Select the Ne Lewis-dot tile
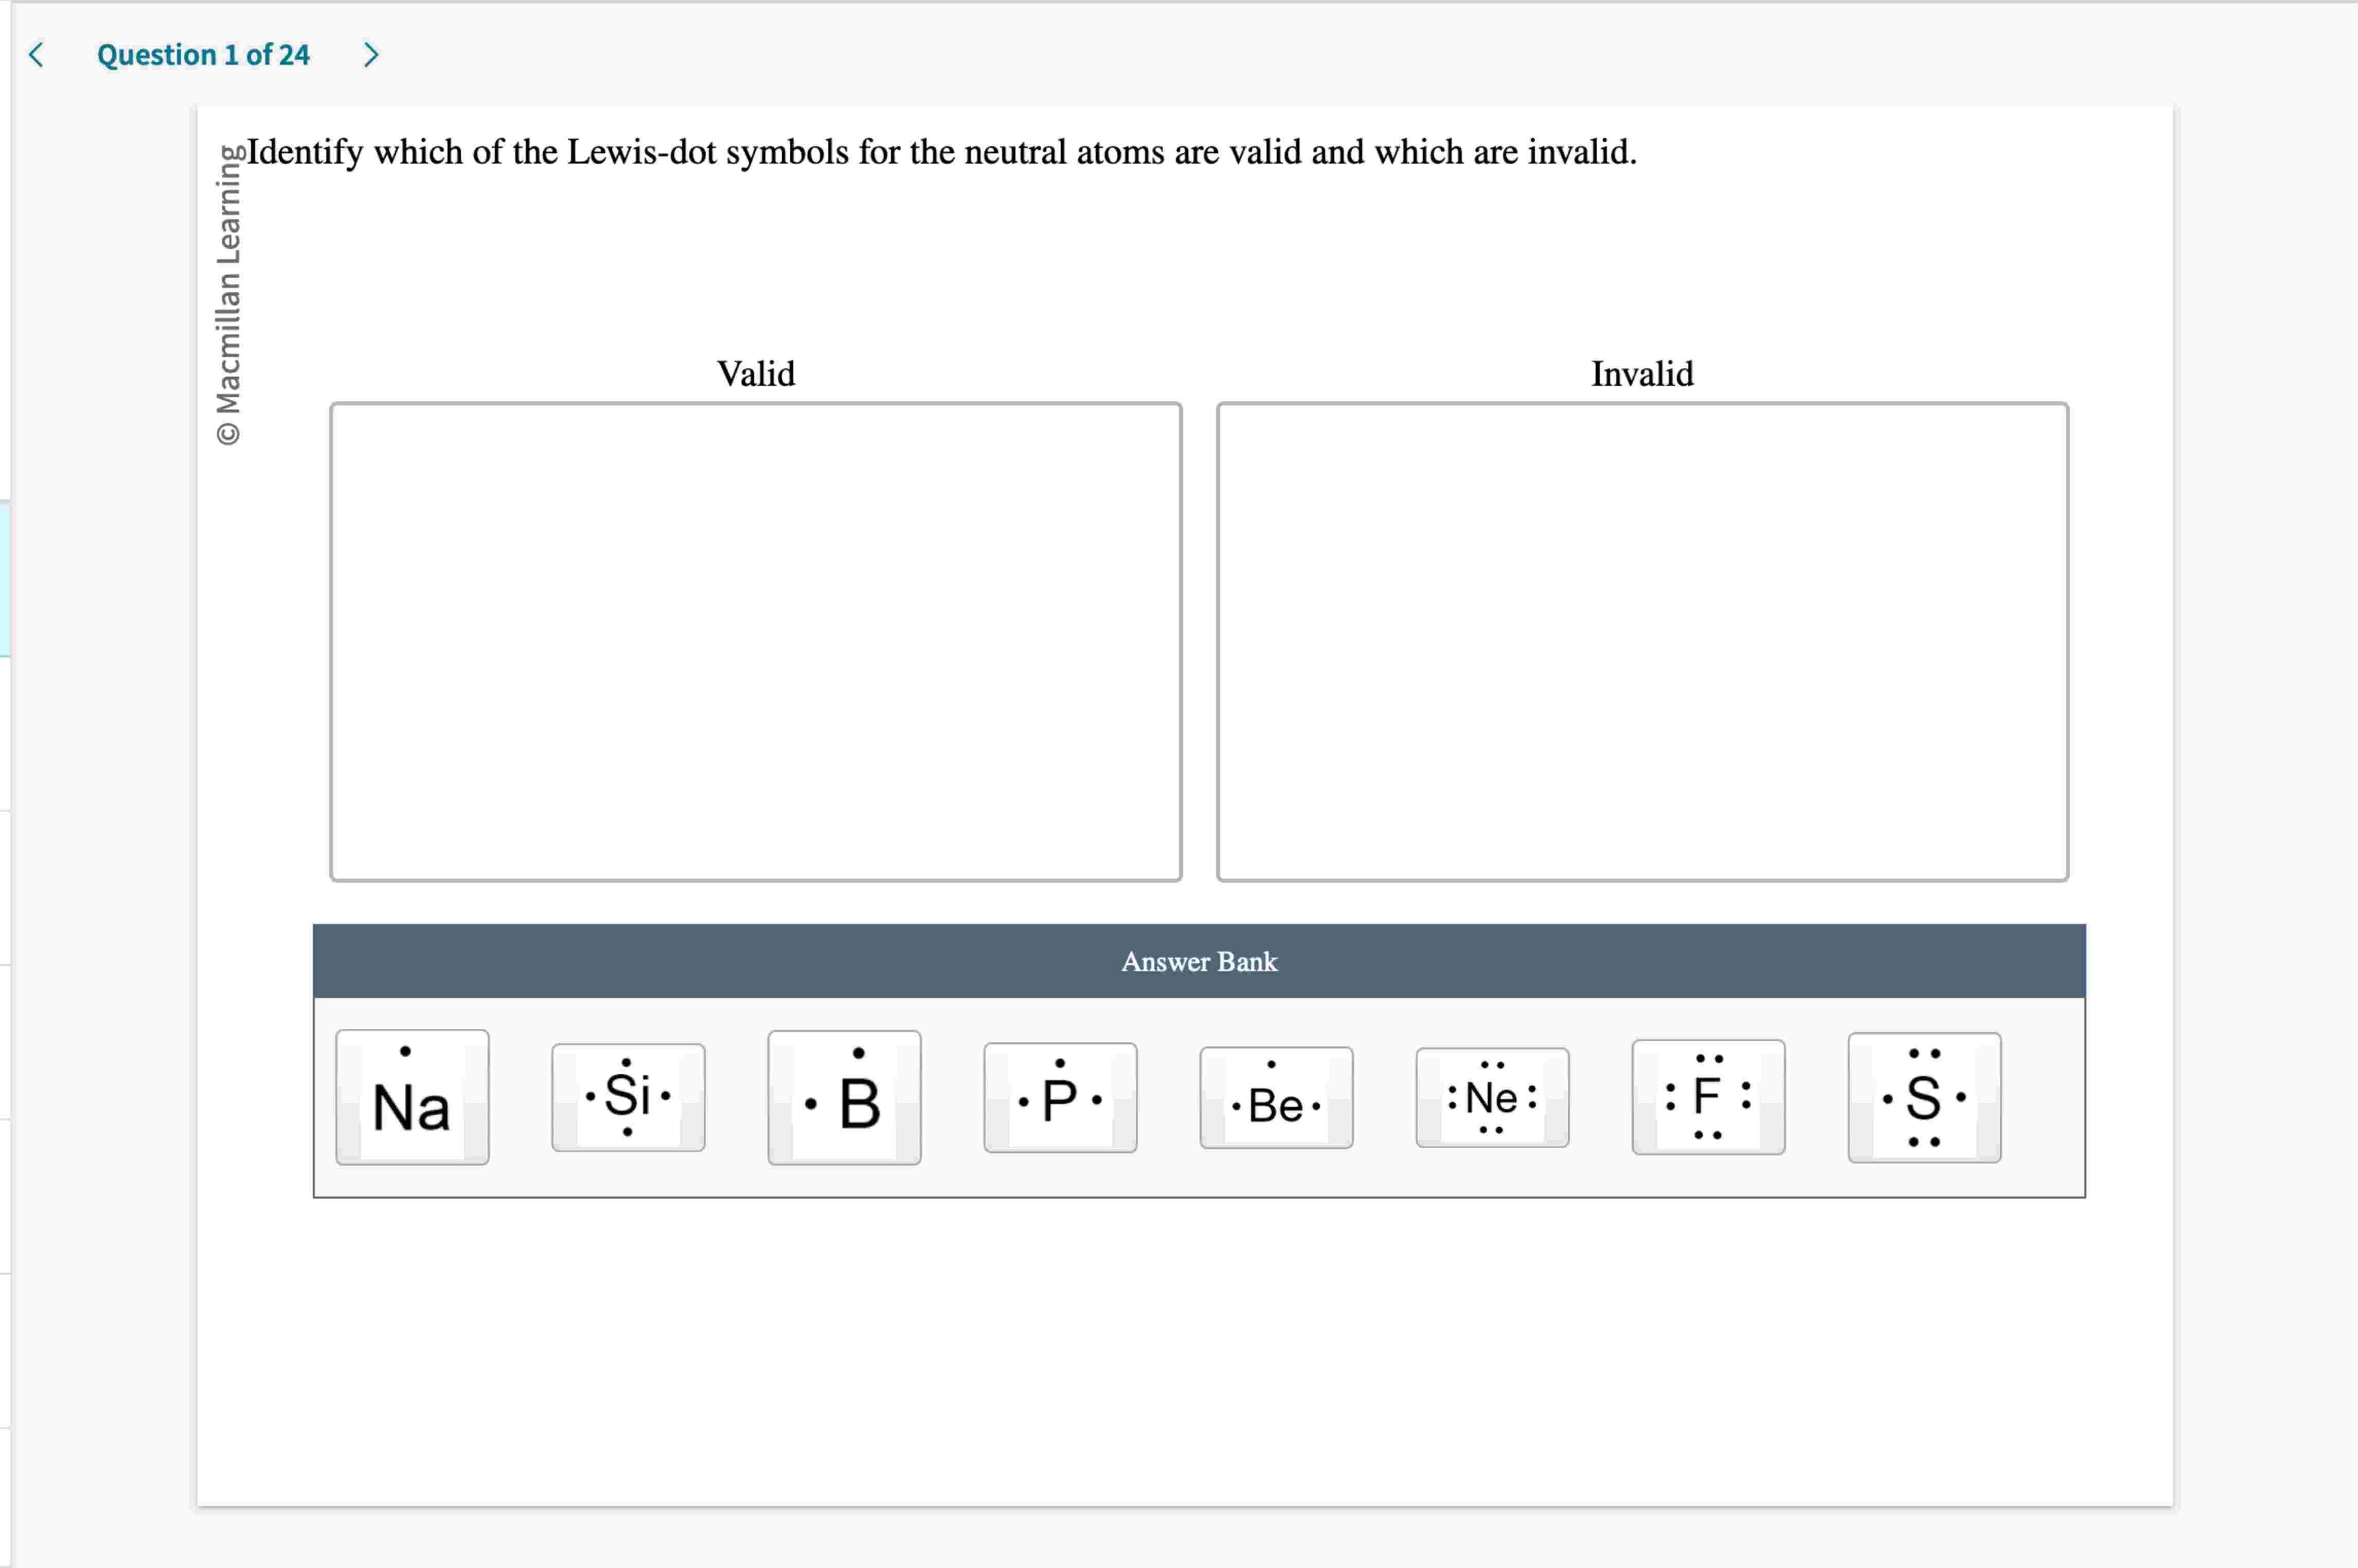This screenshot has width=2358, height=1568. [1491, 1100]
